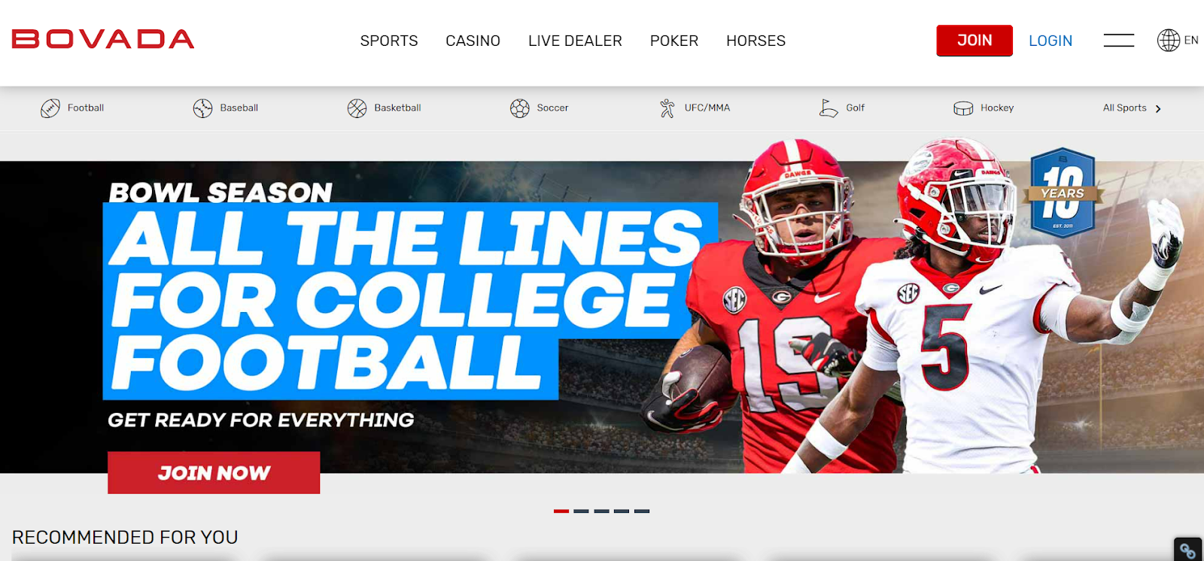Choose the UFC/MMA fighter icon
This screenshot has width=1204, height=561.
(667, 108)
